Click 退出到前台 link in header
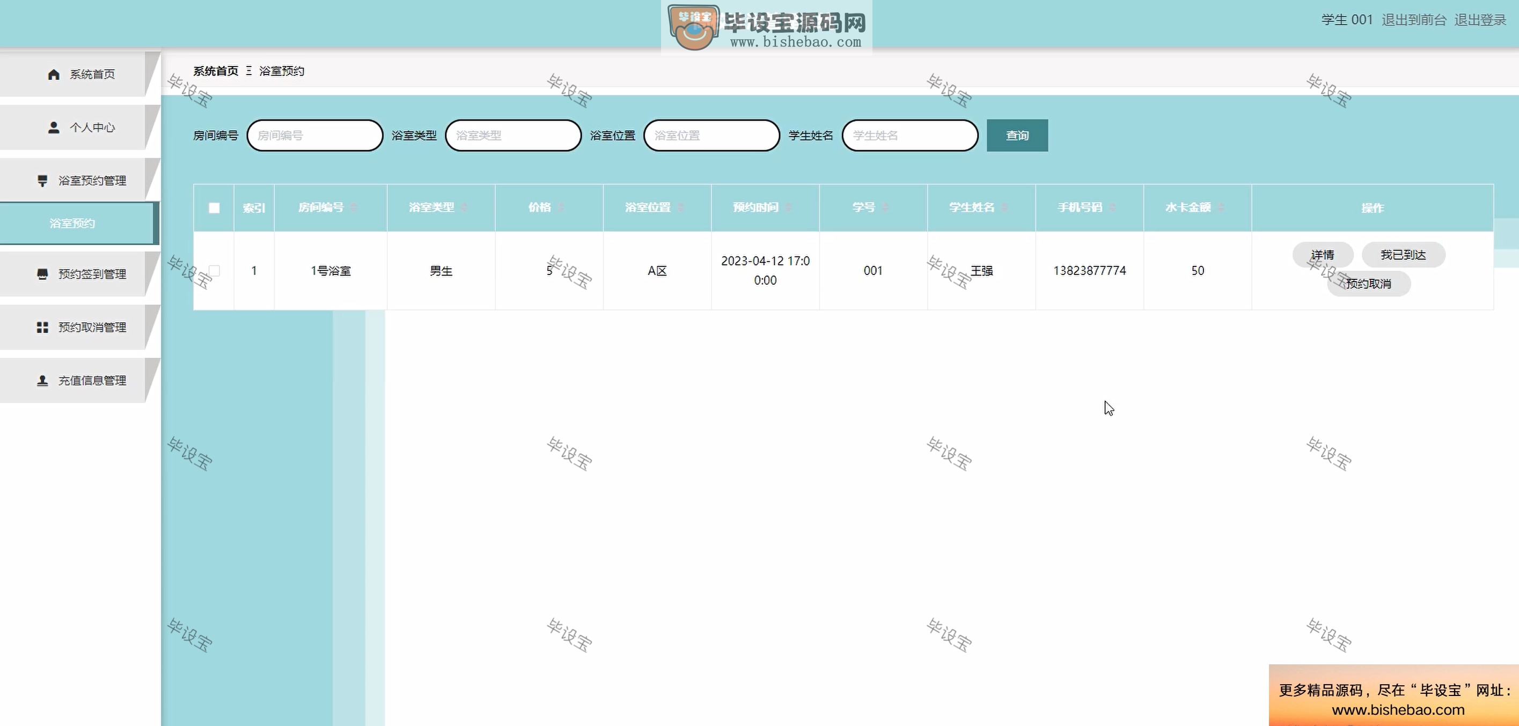 pyautogui.click(x=1413, y=19)
